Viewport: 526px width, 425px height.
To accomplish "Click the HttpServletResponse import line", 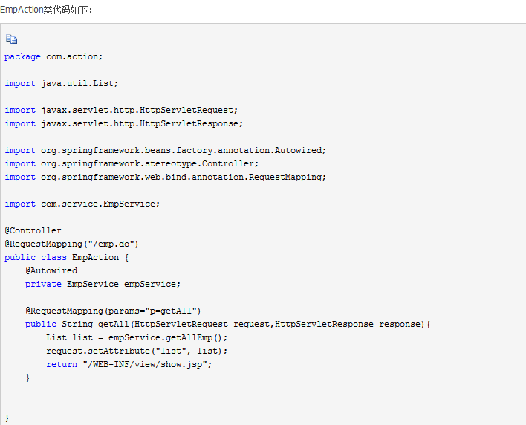I will [124, 124].
